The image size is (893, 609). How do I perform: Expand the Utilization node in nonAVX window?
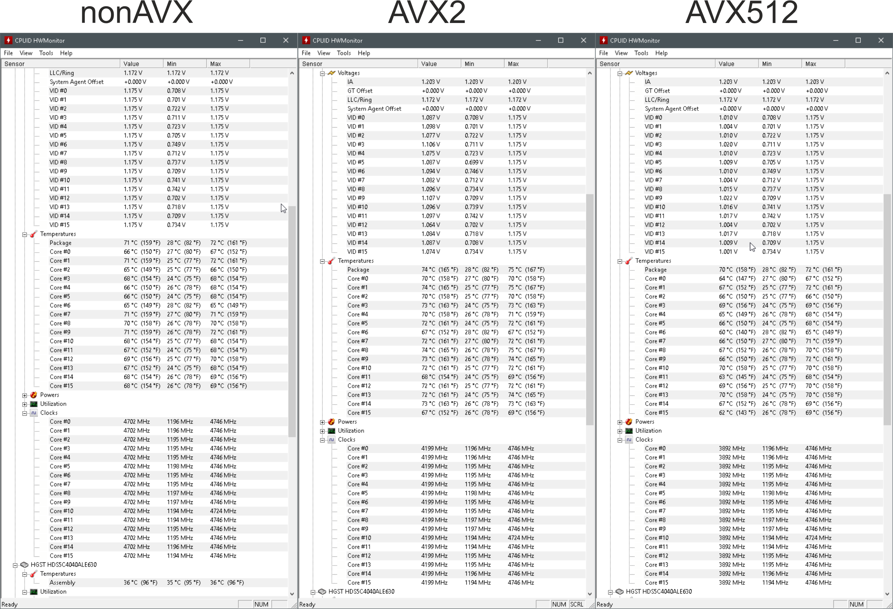point(25,404)
